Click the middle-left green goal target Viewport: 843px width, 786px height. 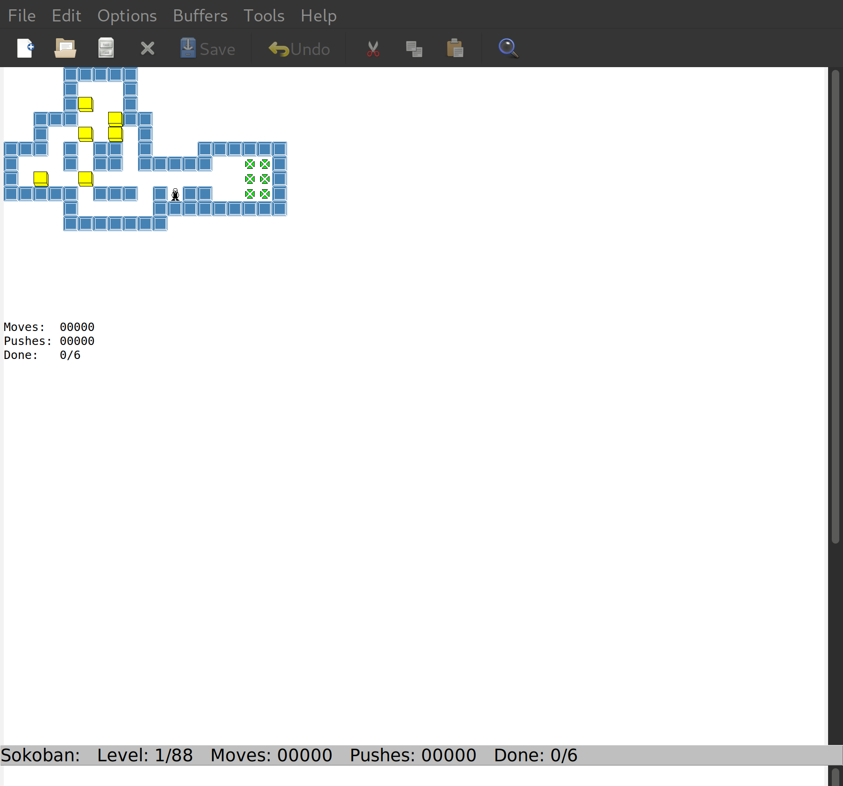pyautogui.click(x=250, y=179)
